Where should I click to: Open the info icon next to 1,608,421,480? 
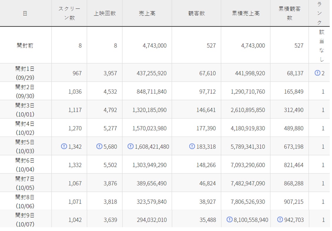[x=130, y=146]
